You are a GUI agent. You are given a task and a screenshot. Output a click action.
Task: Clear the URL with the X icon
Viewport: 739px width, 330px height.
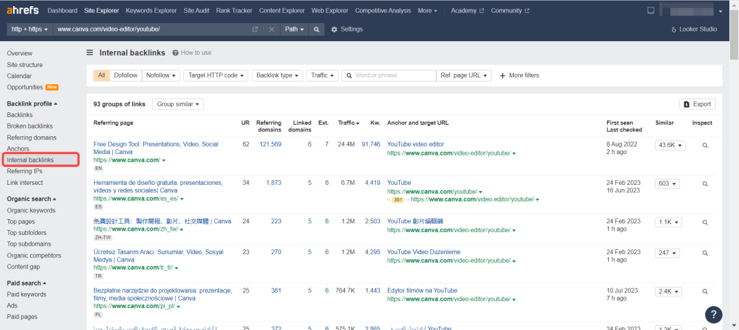coord(272,29)
